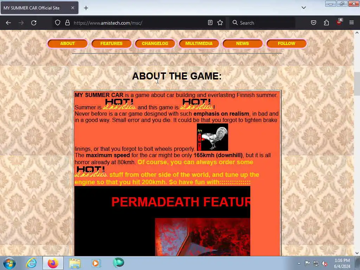Open tracking protection shield icon
The image size is (360, 270).
(58, 22)
